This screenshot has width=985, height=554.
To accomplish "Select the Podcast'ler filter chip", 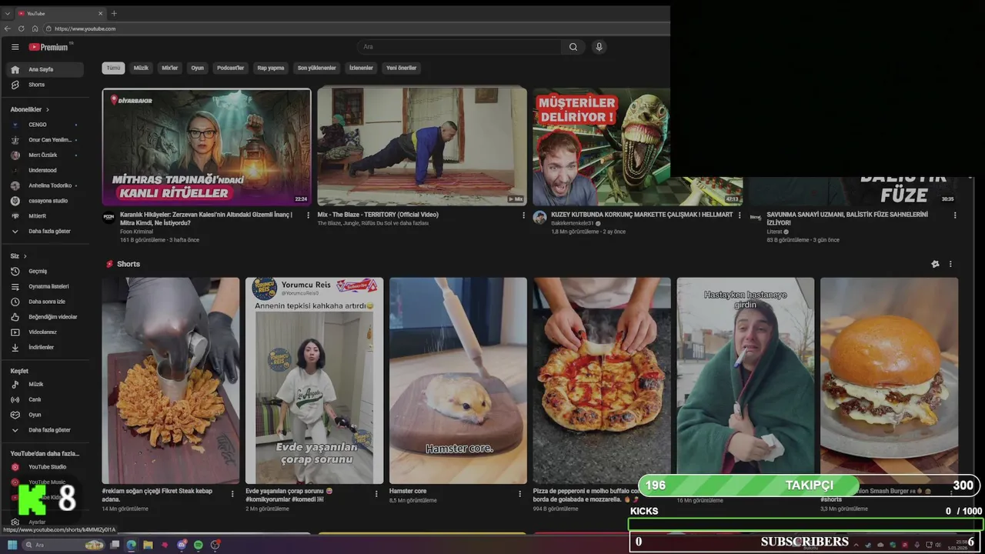I will 230,68.
